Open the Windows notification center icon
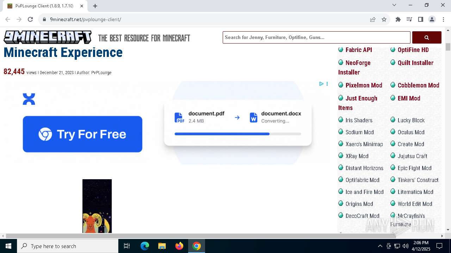 (x=439, y=246)
